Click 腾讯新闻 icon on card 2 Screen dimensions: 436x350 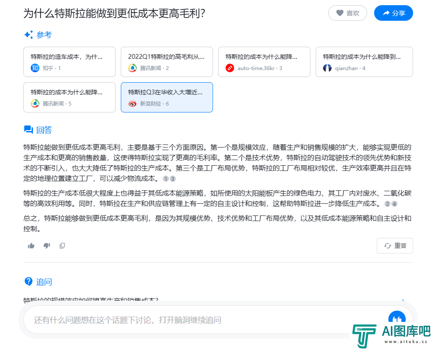coord(132,68)
